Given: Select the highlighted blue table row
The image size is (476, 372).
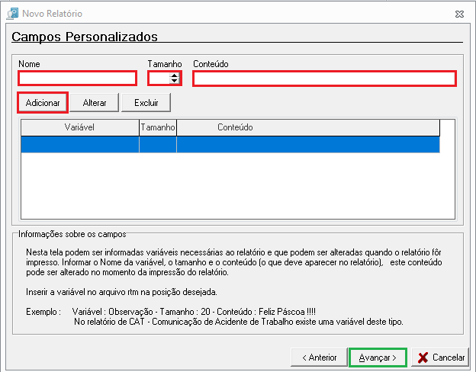Looking at the screenshot, I should tap(230, 144).
